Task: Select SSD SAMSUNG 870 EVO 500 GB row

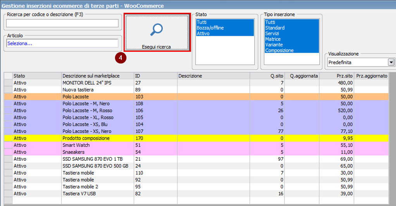Action: pos(196,166)
